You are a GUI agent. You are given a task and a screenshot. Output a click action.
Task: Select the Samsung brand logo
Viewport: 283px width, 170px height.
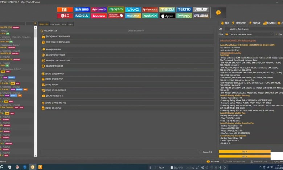(82, 9)
